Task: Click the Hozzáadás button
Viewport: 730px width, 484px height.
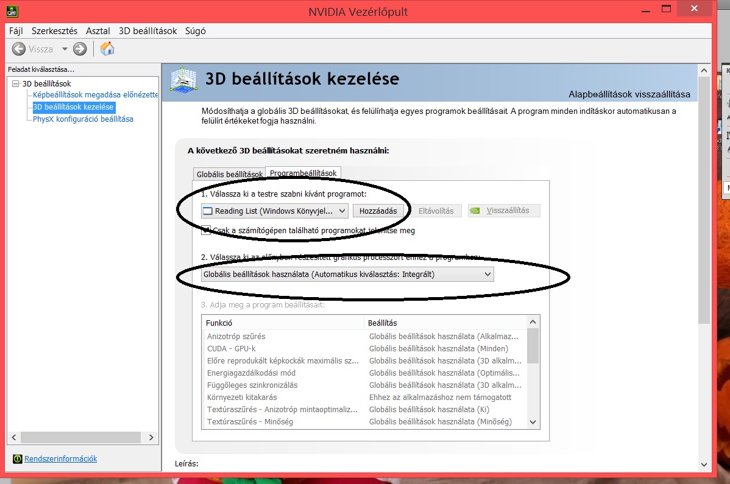Action: (378, 211)
